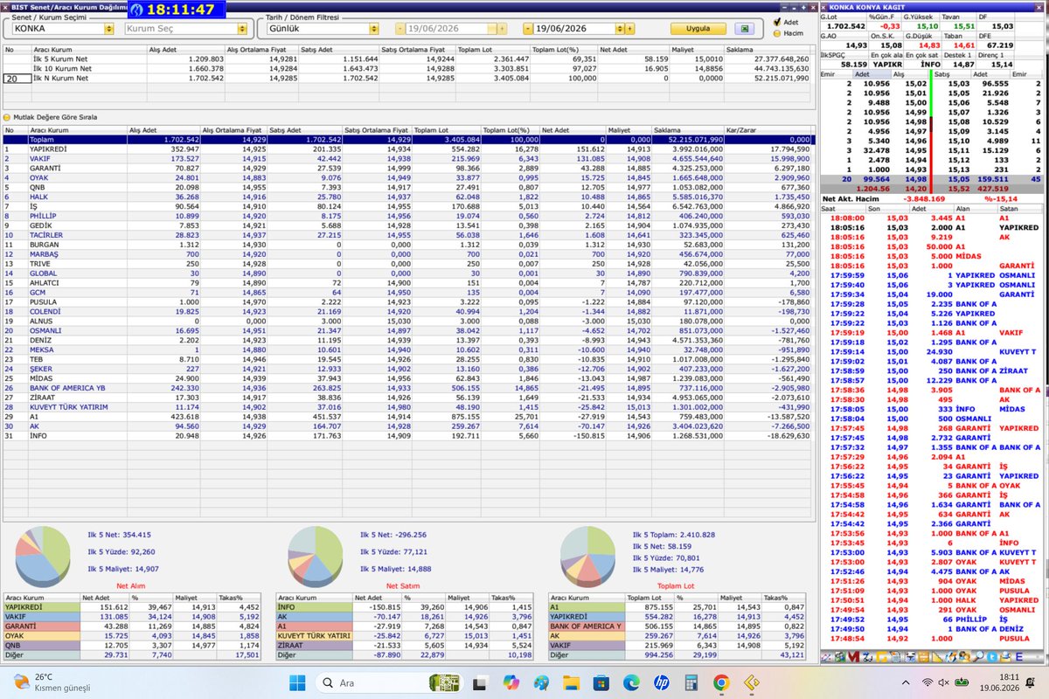The image size is (1049, 699).
Task: Open the weather widget 26°C
Action: pyautogui.click(x=52, y=682)
